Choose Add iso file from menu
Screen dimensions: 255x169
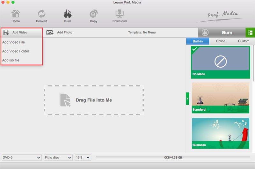click(x=11, y=60)
